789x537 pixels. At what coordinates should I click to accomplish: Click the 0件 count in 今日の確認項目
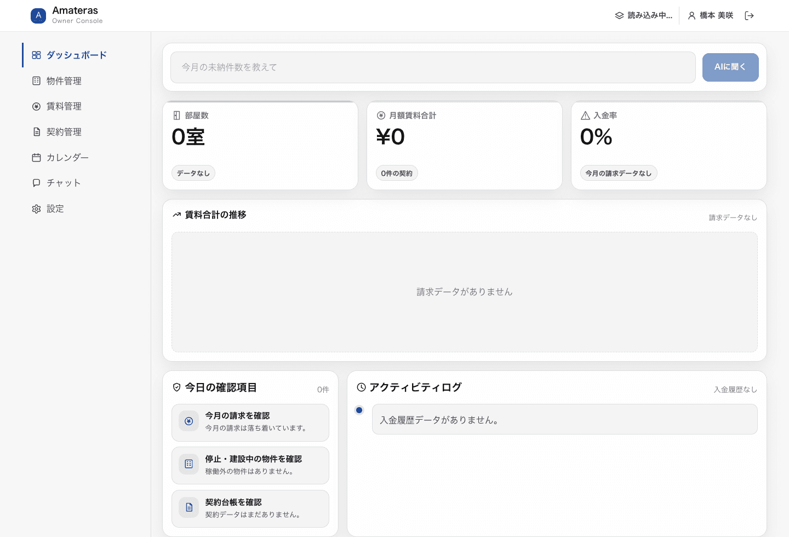(x=323, y=390)
